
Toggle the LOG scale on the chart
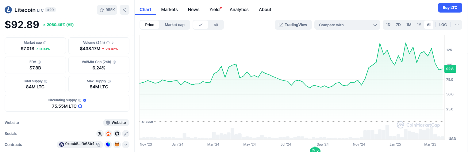coord(443,25)
